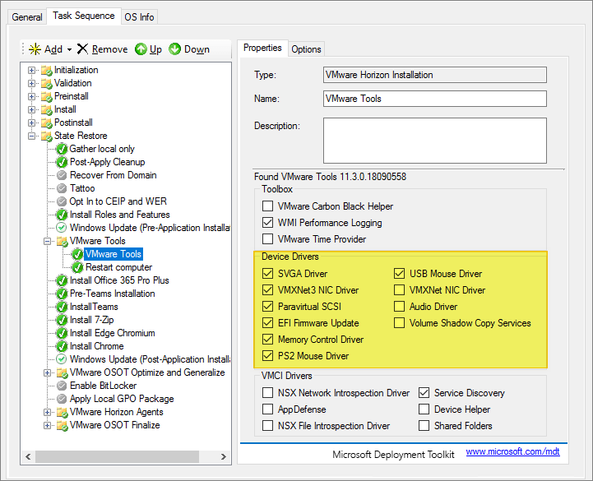The image size is (593, 481).
Task: Expand the VMware Horizon Agents group
Action: pyautogui.click(x=48, y=412)
